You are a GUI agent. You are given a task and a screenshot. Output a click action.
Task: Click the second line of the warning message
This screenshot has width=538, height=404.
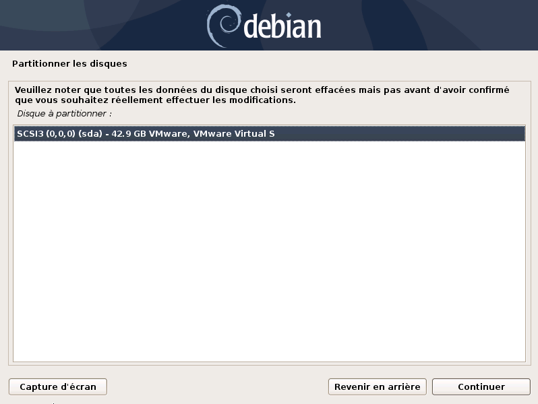tap(155, 100)
